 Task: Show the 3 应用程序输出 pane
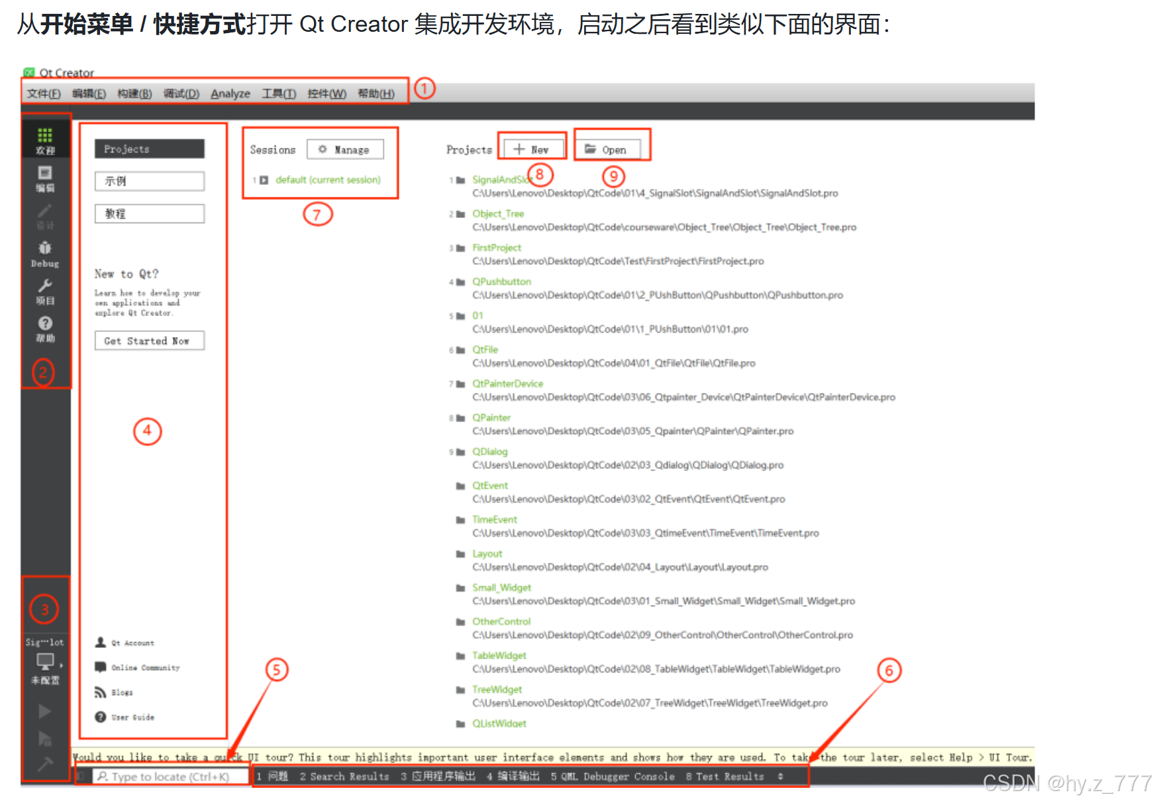[438, 776]
